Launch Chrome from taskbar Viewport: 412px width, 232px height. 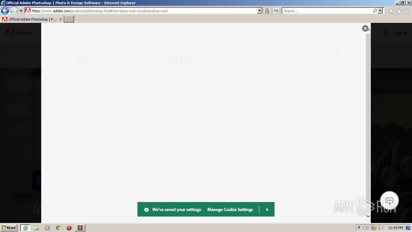[x=58, y=228]
